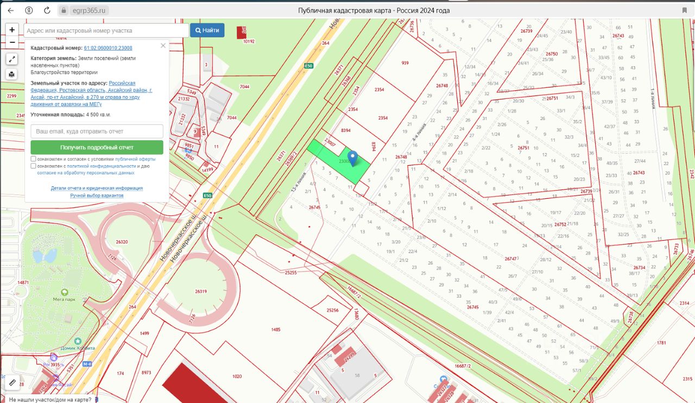The width and height of the screenshot is (695, 403).
Task: Select parcel labeled 1020
Action: pos(237,376)
